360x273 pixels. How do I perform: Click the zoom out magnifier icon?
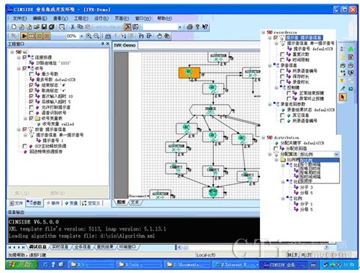[96, 36]
